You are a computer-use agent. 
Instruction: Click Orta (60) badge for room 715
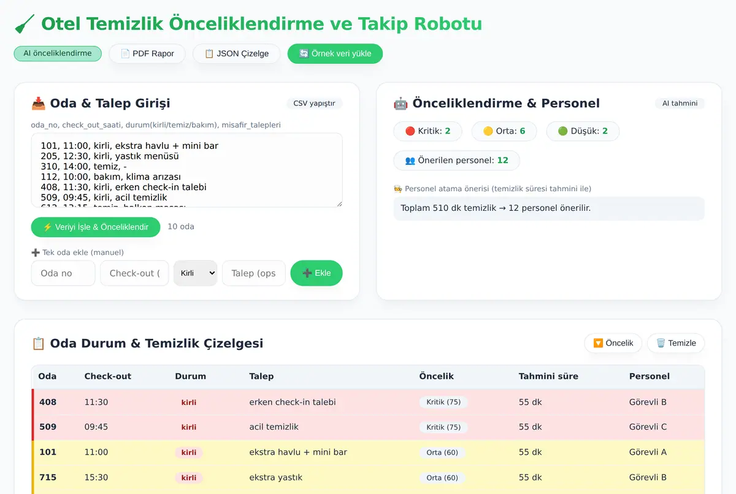pyautogui.click(x=442, y=477)
